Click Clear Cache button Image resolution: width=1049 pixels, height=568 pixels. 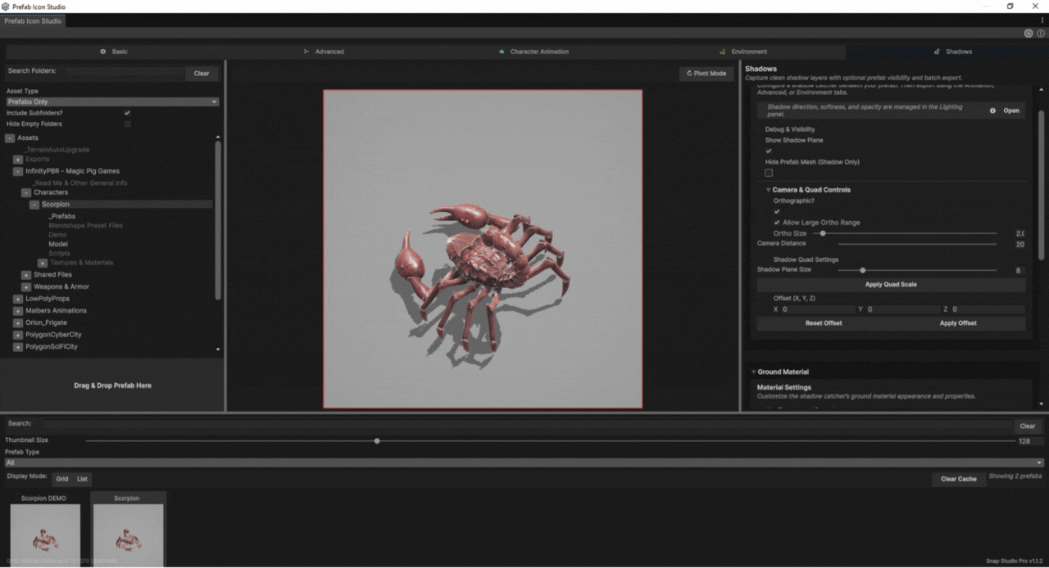click(x=958, y=479)
